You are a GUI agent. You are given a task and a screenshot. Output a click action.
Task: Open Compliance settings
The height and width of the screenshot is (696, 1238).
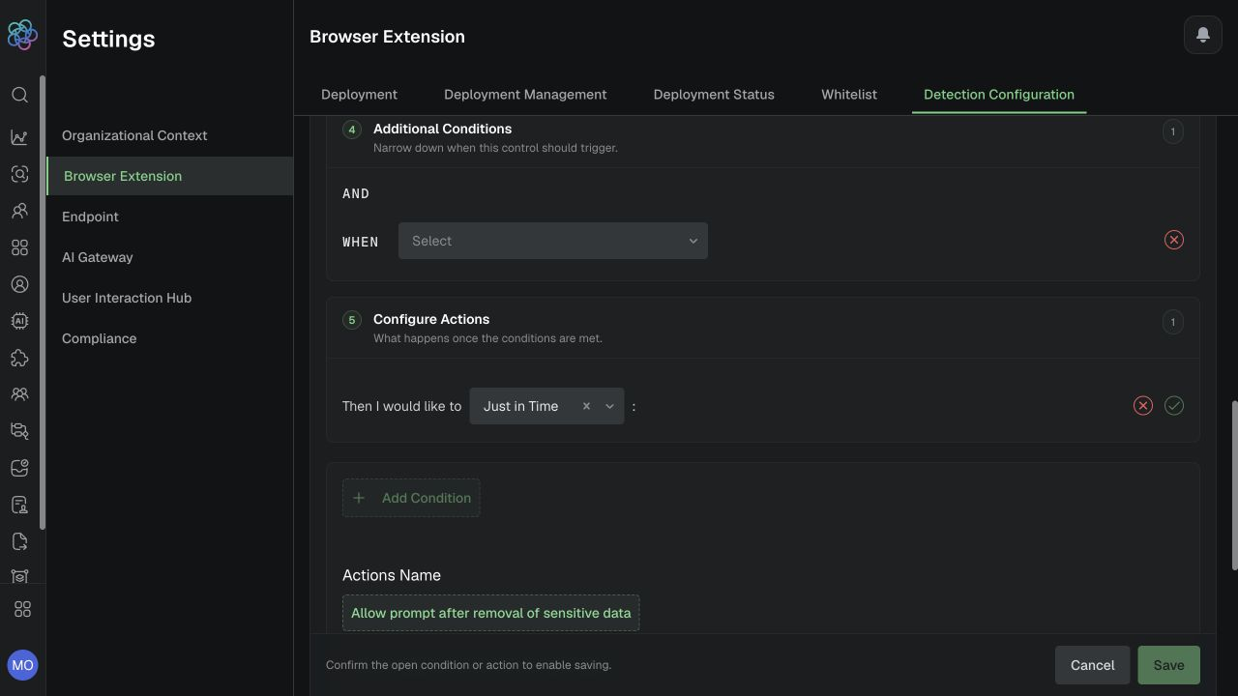[100, 338]
